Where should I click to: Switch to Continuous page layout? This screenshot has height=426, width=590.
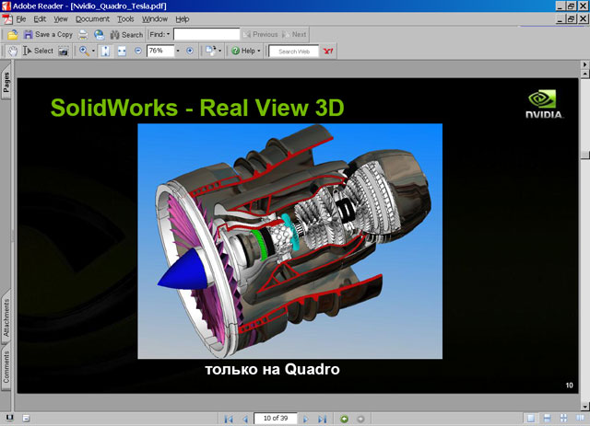(x=547, y=419)
